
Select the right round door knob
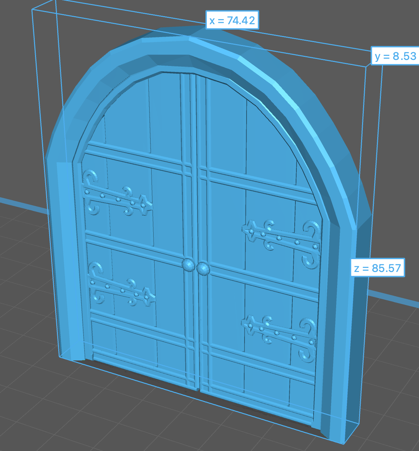click(203, 269)
